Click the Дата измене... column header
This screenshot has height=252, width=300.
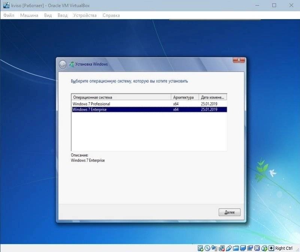pos(213,97)
